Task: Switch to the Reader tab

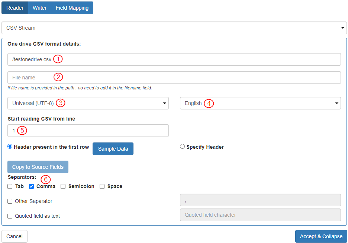Action: click(15, 8)
